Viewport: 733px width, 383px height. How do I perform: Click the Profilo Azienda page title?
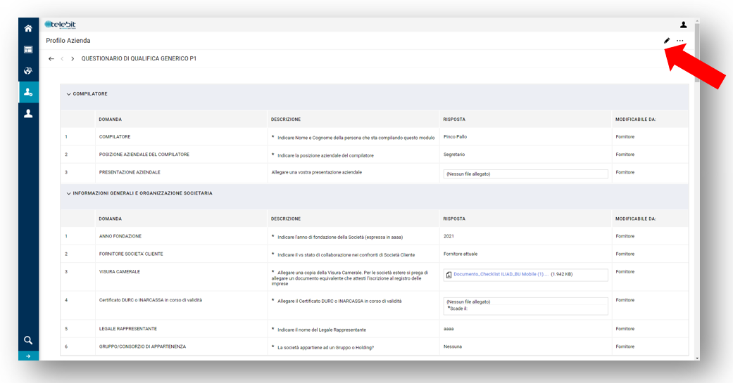(x=68, y=41)
